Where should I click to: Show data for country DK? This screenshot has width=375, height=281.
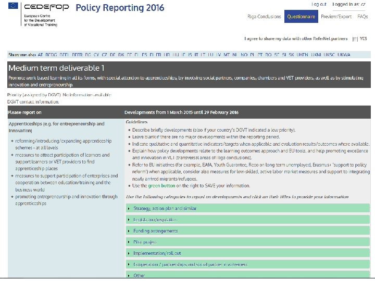tap(121, 55)
